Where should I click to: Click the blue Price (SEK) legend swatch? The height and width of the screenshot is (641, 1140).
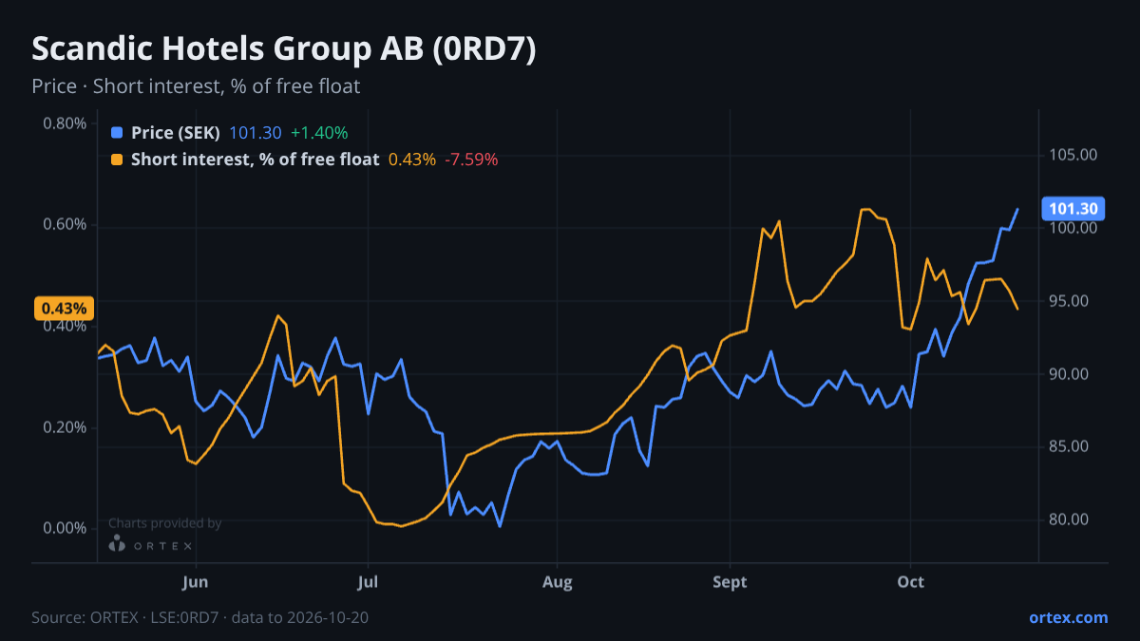pos(117,133)
